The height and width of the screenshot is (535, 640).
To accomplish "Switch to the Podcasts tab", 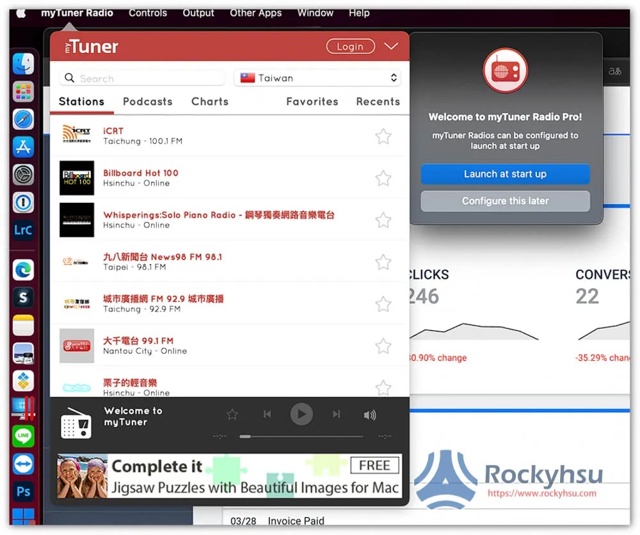I will pos(148,102).
